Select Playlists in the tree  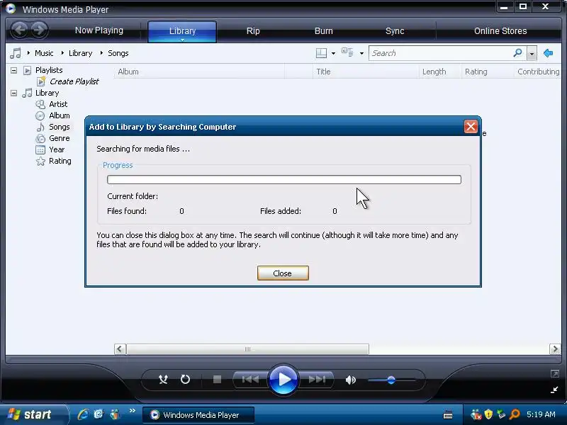[x=49, y=69]
